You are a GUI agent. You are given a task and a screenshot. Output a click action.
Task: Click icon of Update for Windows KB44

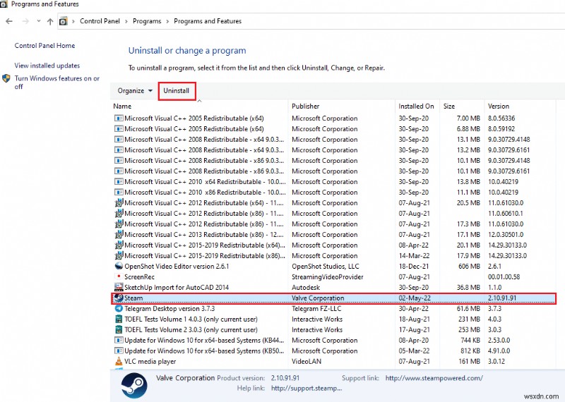pos(119,340)
